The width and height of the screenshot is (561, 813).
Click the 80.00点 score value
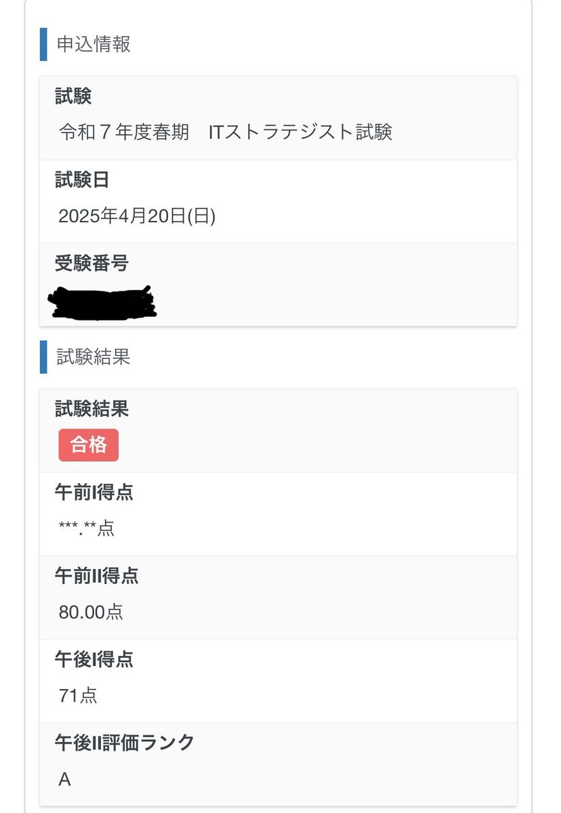[91, 612]
